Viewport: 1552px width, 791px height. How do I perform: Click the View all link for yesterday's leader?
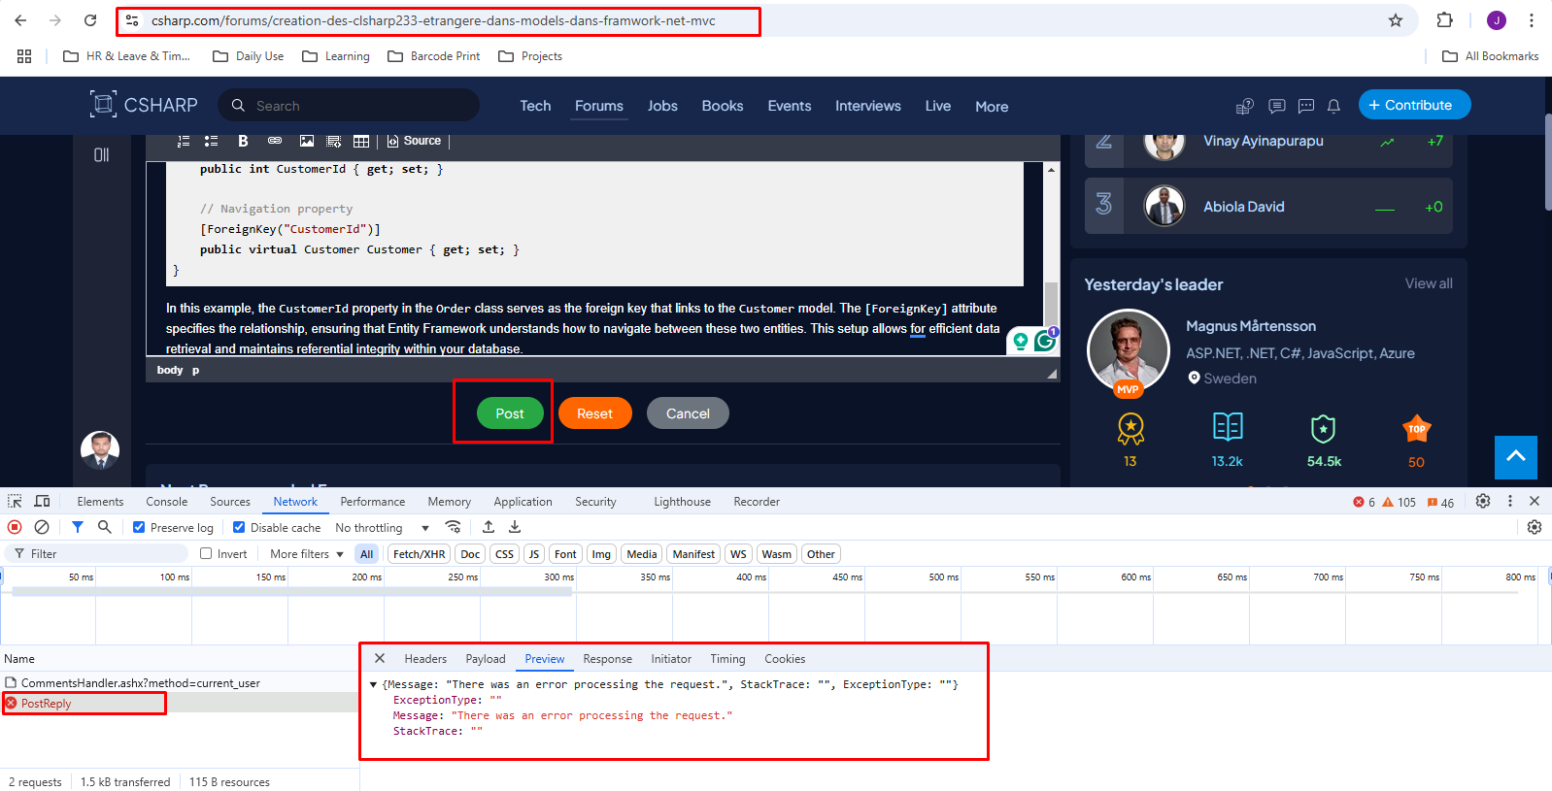point(1429,283)
